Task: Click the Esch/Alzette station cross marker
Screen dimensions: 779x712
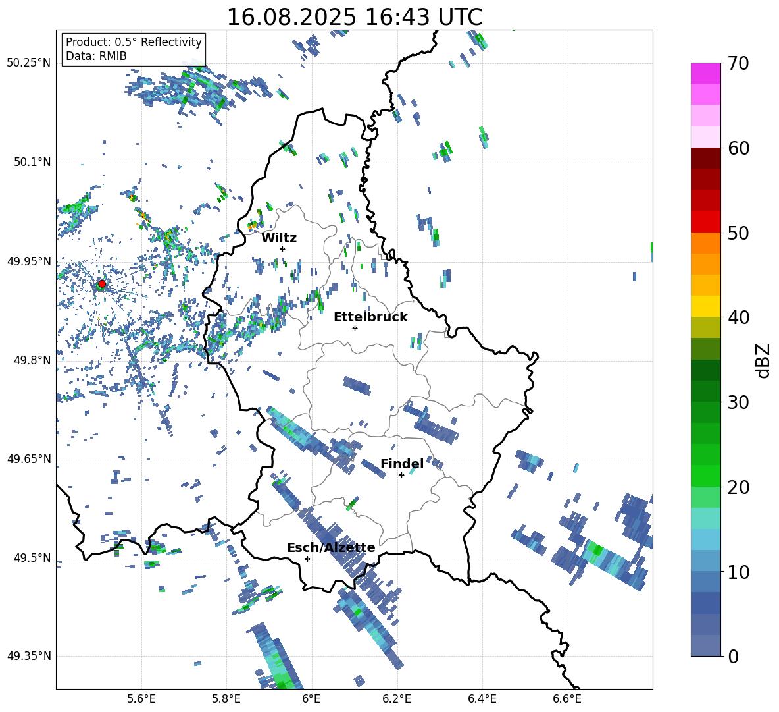Action: (x=307, y=559)
